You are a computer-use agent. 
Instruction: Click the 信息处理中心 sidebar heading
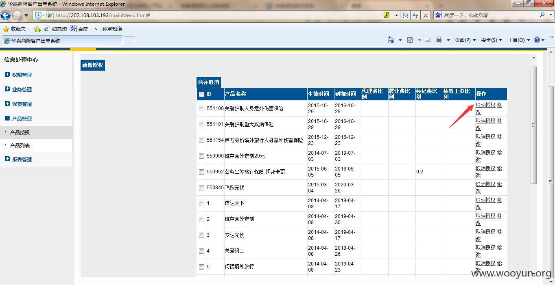(21, 60)
